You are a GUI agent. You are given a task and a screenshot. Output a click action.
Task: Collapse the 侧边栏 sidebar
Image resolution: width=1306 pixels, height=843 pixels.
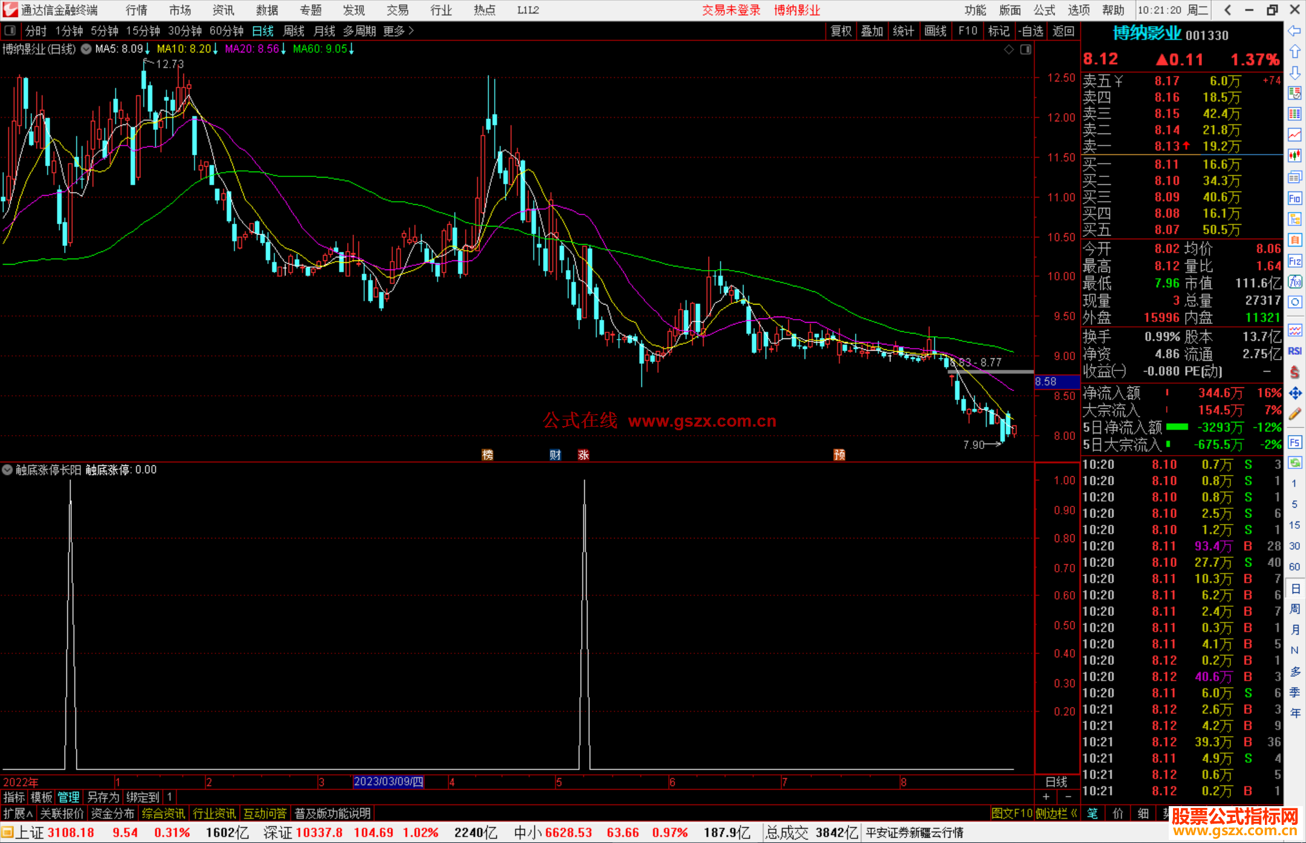pyautogui.click(x=1056, y=813)
